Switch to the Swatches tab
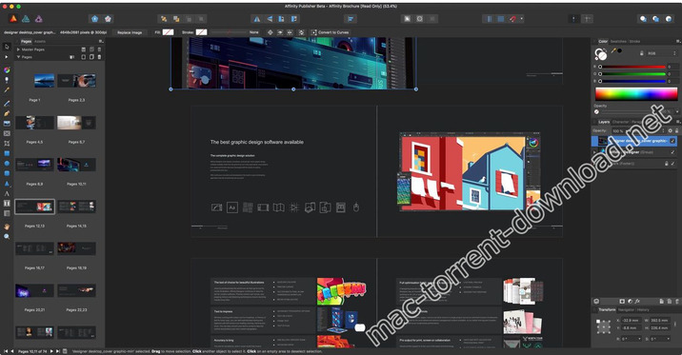Viewport: 682px width, 355px height. point(618,41)
